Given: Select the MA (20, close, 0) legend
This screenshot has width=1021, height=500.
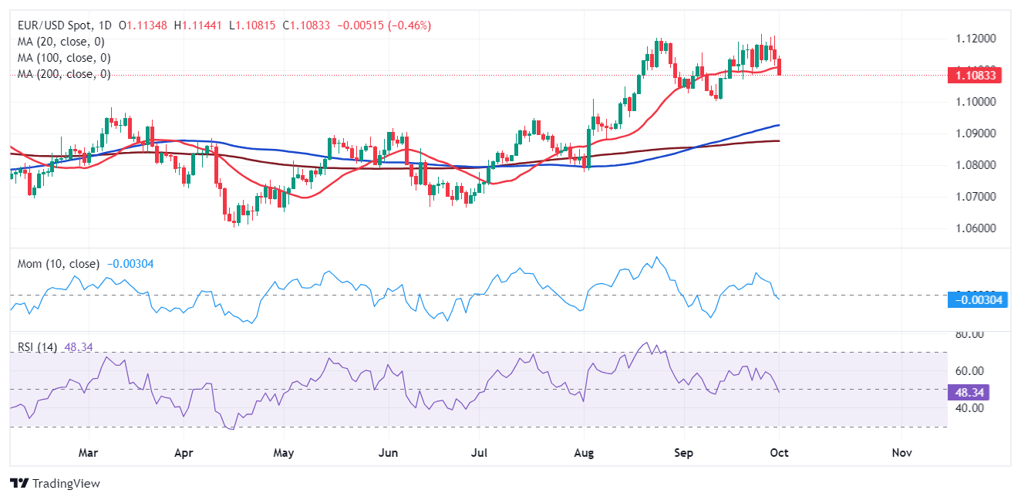Looking at the screenshot, I should point(61,42).
